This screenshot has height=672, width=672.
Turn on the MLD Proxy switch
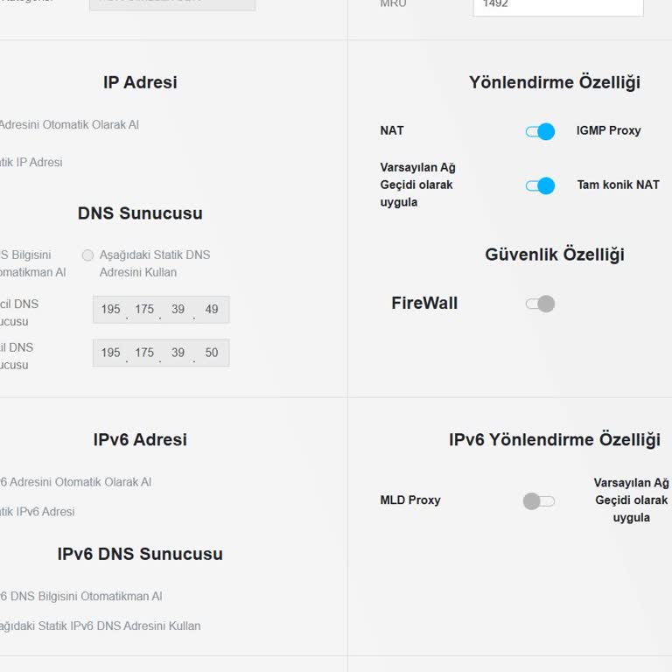click(539, 501)
